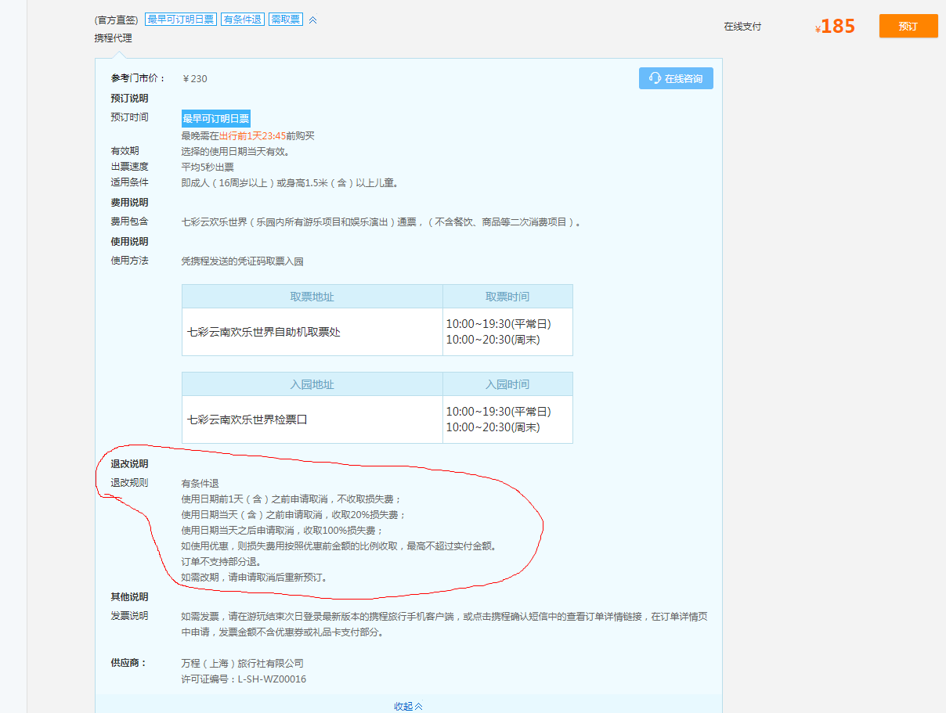This screenshot has width=946, height=713.
Task: Click the 携程代理 label
Action: click(x=114, y=38)
